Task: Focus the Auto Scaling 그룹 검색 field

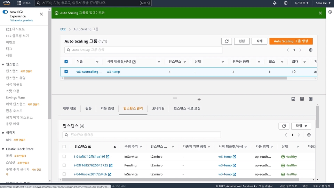Action: point(144,50)
